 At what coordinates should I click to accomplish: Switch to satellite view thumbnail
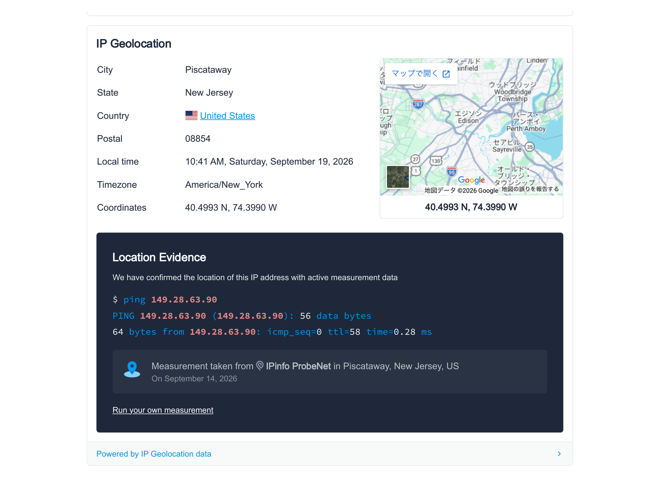pyautogui.click(x=398, y=176)
